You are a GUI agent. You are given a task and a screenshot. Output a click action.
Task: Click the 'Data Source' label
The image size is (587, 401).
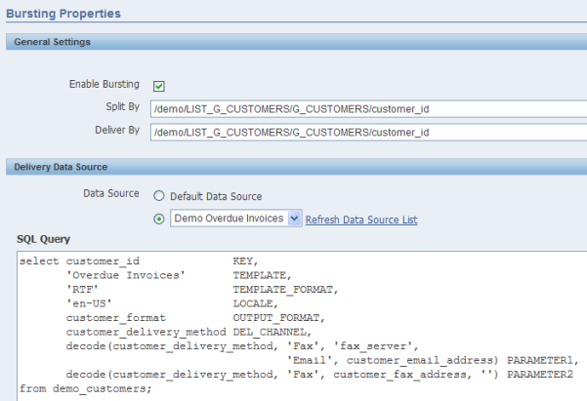[x=111, y=193]
